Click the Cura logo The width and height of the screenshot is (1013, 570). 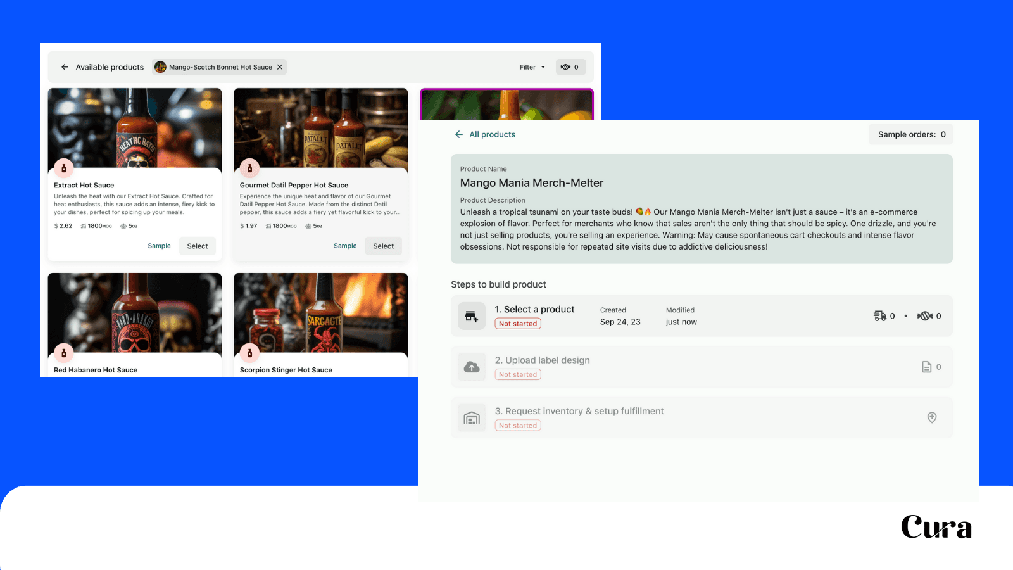pyautogui.click(x=936, y=527)
